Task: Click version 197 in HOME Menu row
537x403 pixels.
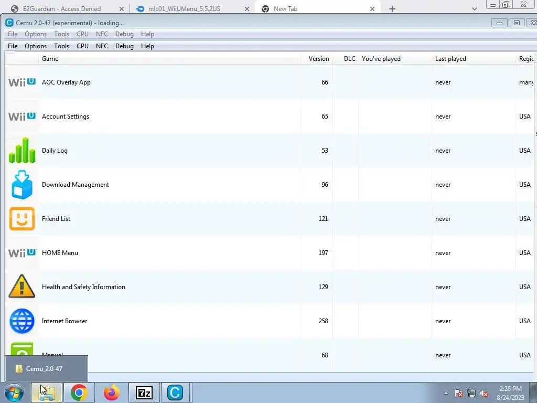Action: [x=323, y=253]
